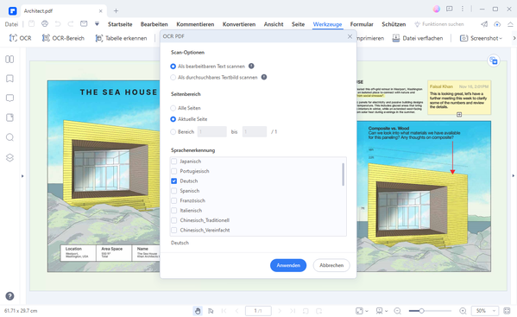Show more toolbar tools with right chevron
Image resolution: width=517 pixels, height=317 pixels.
[x=514, y=38]
